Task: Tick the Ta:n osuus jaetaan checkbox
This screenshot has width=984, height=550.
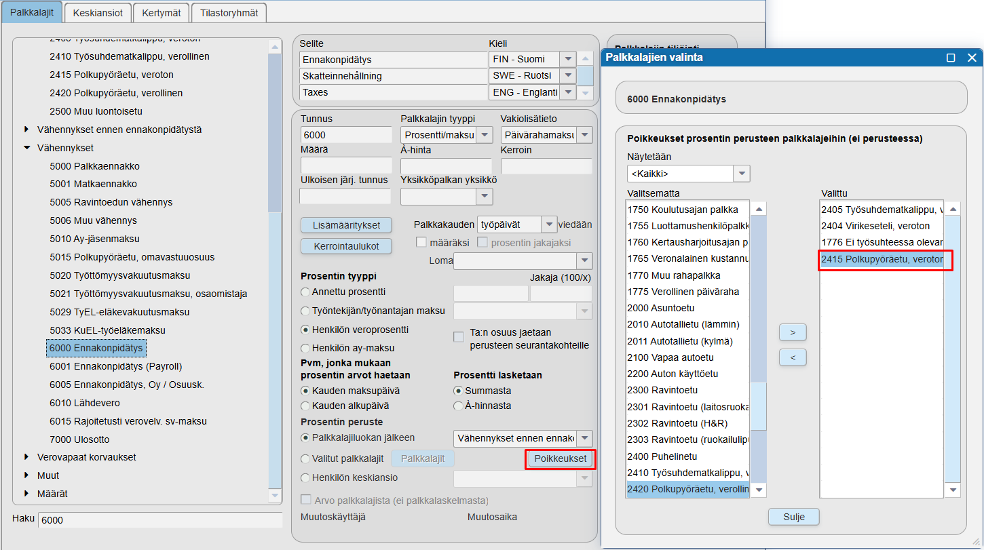Action: click(x=459, y=338)
